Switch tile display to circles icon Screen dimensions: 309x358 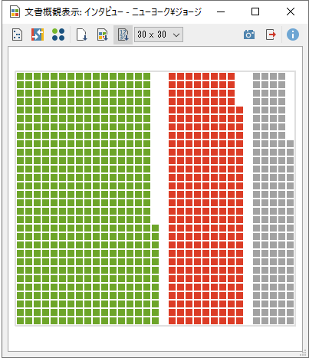[58, 34]
